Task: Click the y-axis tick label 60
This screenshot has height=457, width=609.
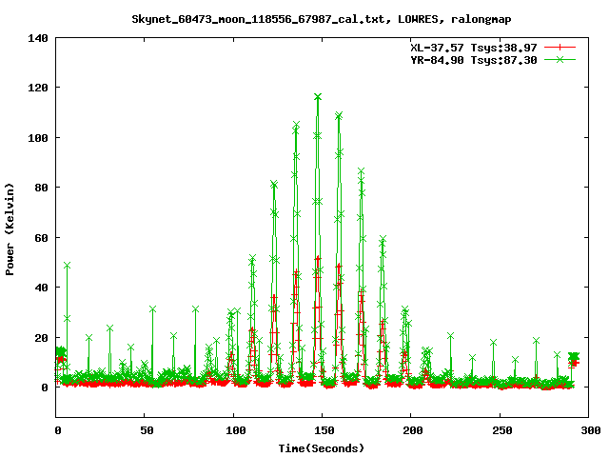Action: pyautogui.click(x=42, y=238)
